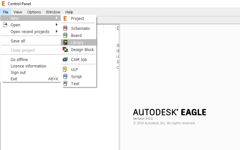This screenshot has height=150, width=240.
Task: Select Open recent projects entry
Action: point(31,31)
